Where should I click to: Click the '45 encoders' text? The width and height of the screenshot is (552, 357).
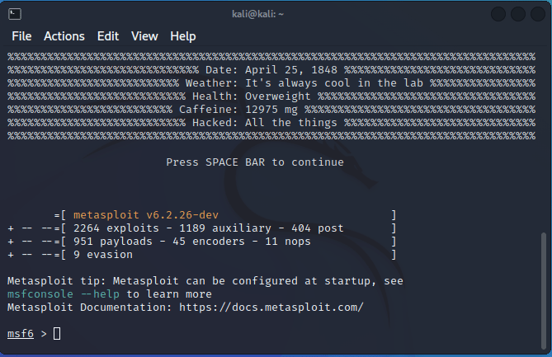click(x=209, y=242)
